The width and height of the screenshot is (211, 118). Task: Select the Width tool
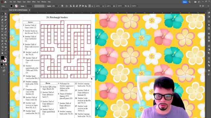coord(2,35)
